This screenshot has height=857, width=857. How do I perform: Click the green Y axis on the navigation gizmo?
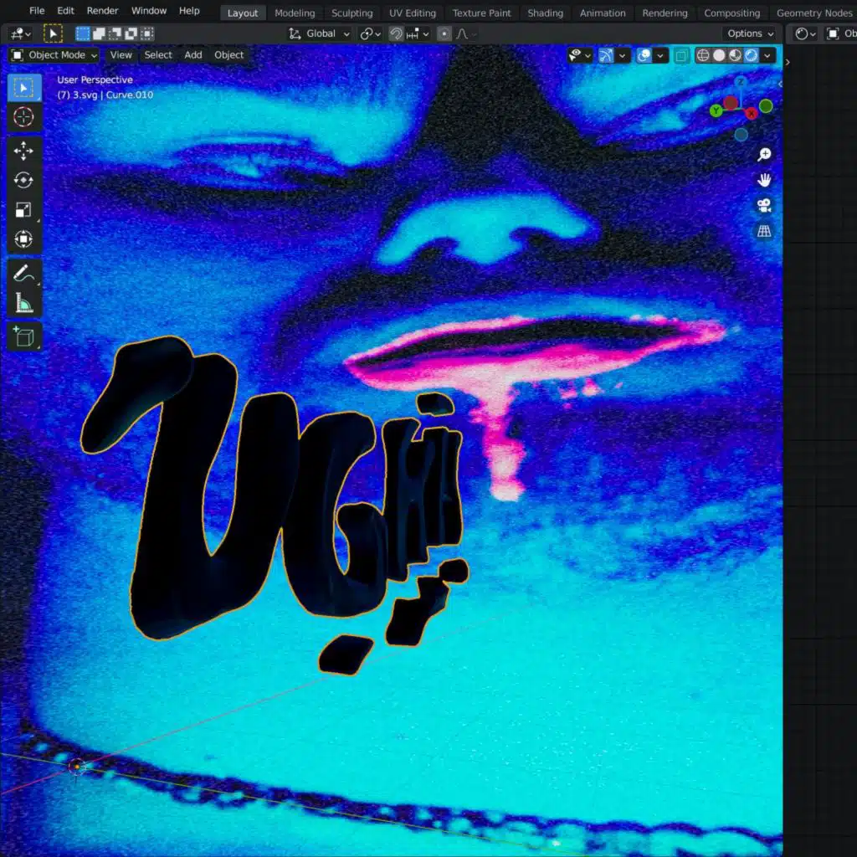[716, 111]
